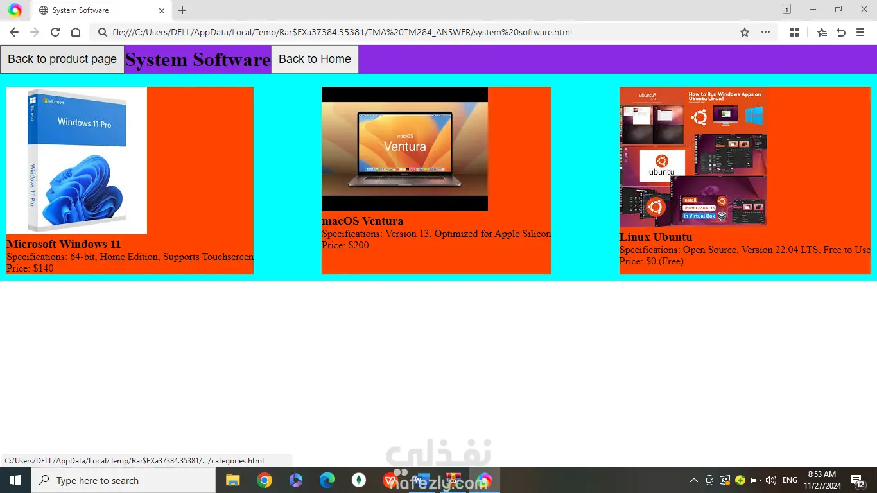Click the Price: $140 text
877x493 pixels.
click(30, 268)
